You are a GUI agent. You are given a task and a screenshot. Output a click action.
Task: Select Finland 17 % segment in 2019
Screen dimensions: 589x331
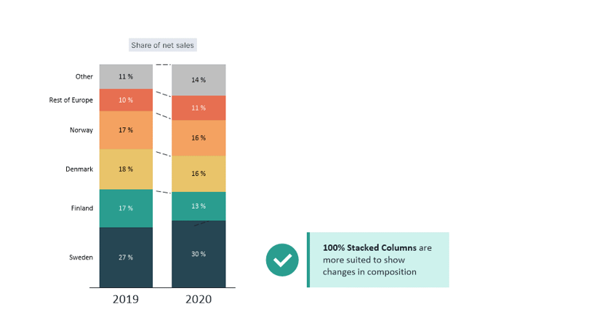(126, 208)
